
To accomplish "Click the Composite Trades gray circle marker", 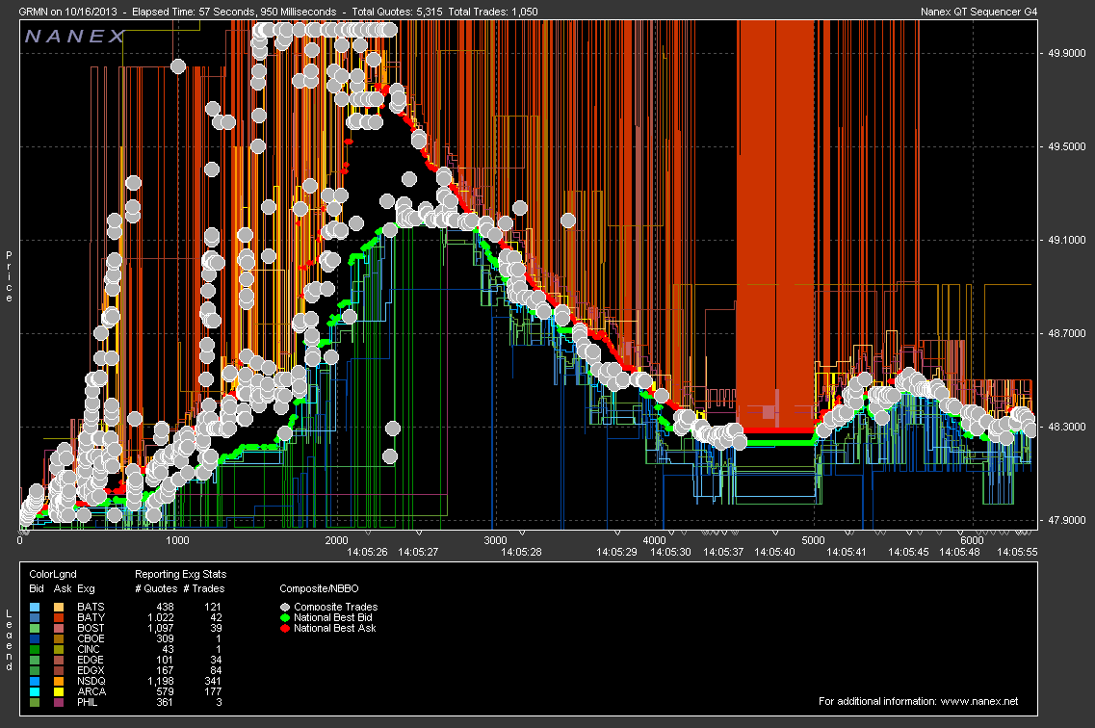I will point(285,608).
